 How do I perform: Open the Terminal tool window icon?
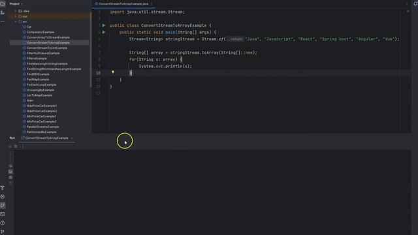pyautogui.click(x=3, y=214)
